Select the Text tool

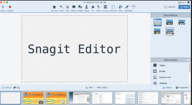(x=67, y=9)
